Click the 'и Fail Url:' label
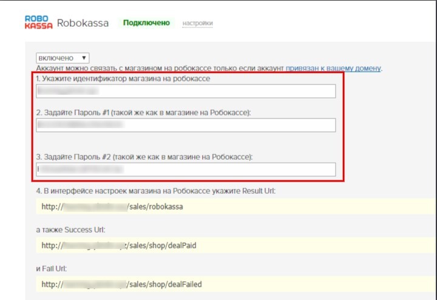This screenshot has width=437, height=300. click(x=51, y=269)
